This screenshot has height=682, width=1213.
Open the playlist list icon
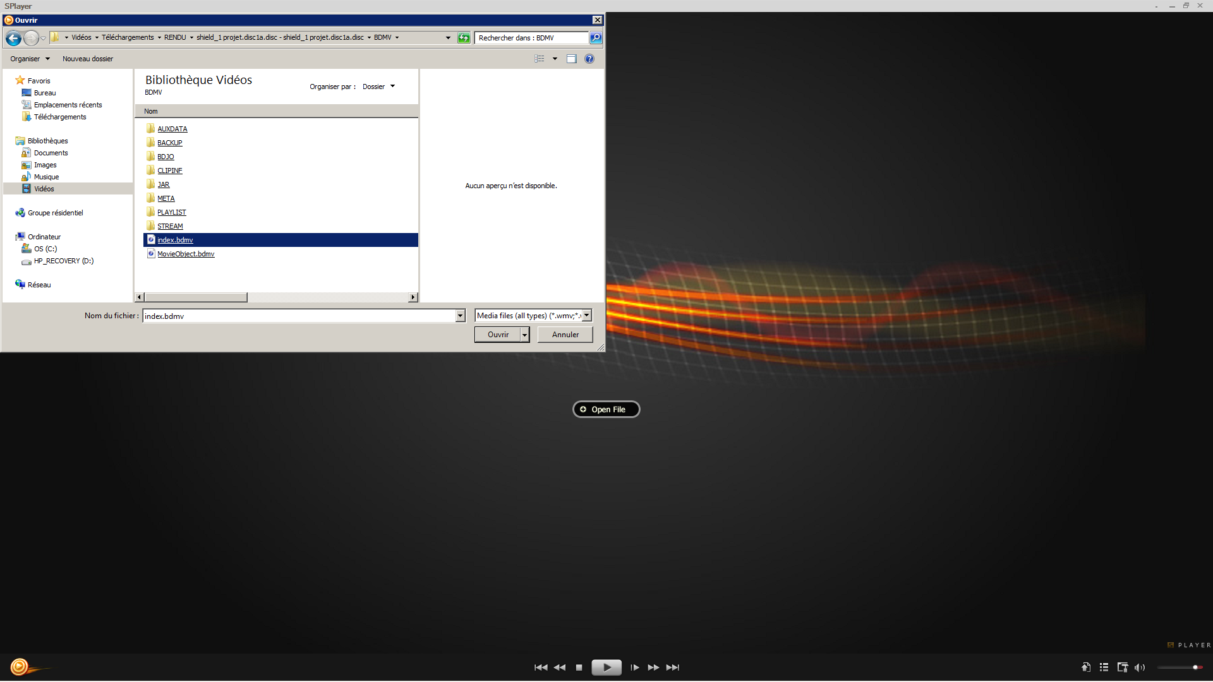point(1104,667)
